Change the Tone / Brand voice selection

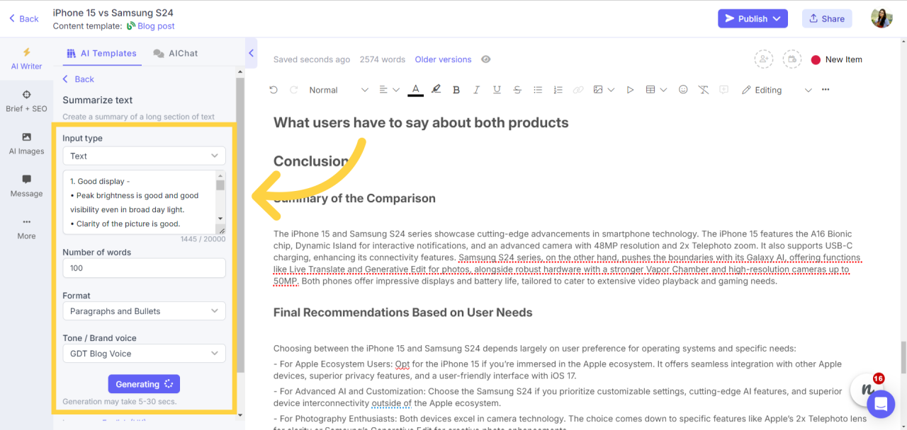(144, 353)
